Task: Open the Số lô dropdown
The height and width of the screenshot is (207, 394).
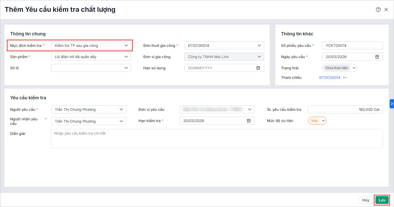Action: pyautogui.click(x=91, y=68)
